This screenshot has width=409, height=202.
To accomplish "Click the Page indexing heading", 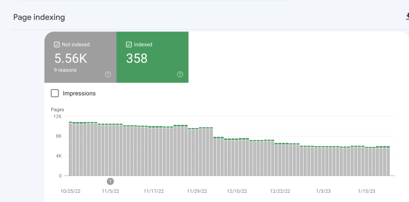I will [39, 17].
